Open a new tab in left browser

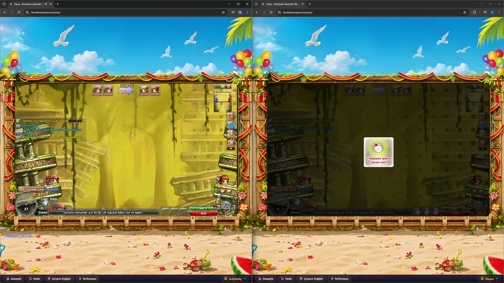click(57, 4)
